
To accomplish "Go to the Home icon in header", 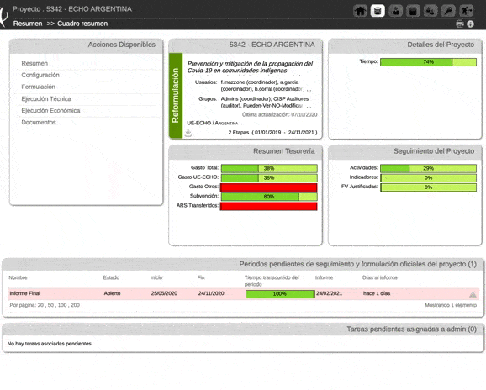I will [360, 11].
